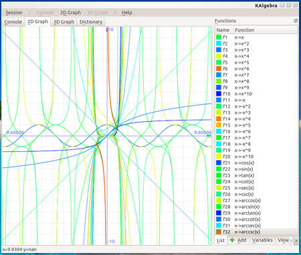Select the 2D Graph tab
The height and width of the screenshot is (255, 301).
coord(37,21)
